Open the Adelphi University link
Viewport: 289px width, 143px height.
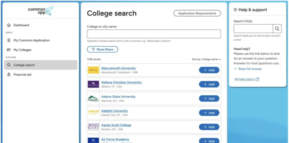115,111
